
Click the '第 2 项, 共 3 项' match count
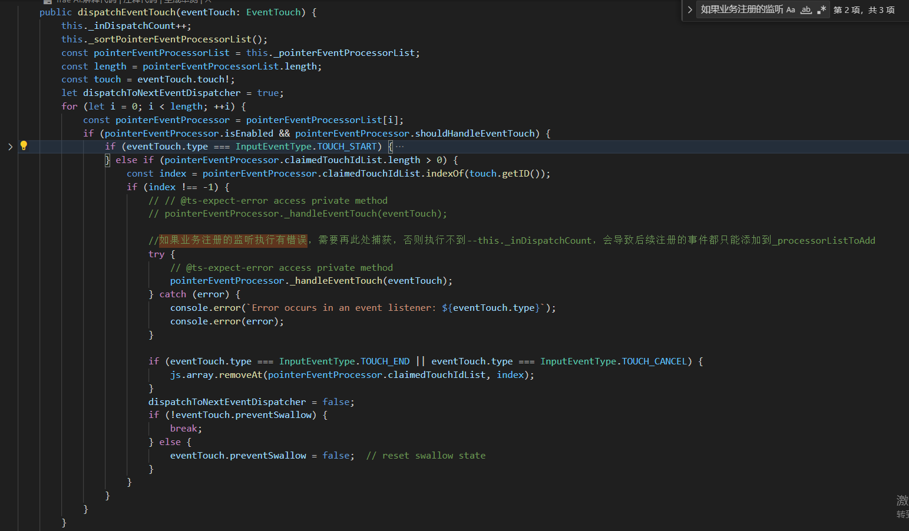pyautogui.click(x=864, y=10)
